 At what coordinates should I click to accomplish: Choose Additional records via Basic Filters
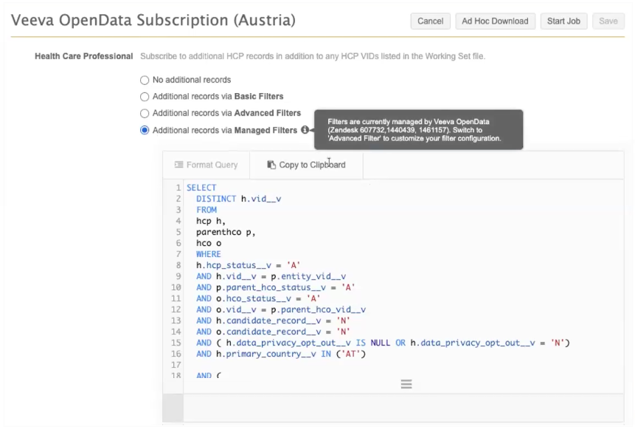(145, 97)
